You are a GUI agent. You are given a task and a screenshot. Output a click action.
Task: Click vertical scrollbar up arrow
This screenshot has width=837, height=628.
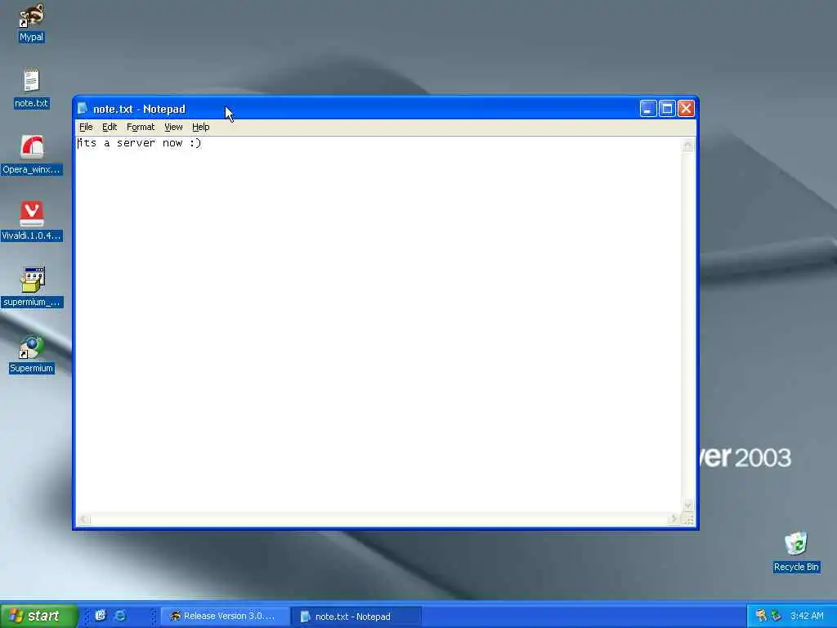(687, 145)
